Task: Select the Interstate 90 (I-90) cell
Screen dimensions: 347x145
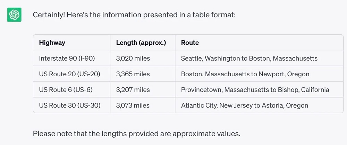Action: (x=67, y=59)
